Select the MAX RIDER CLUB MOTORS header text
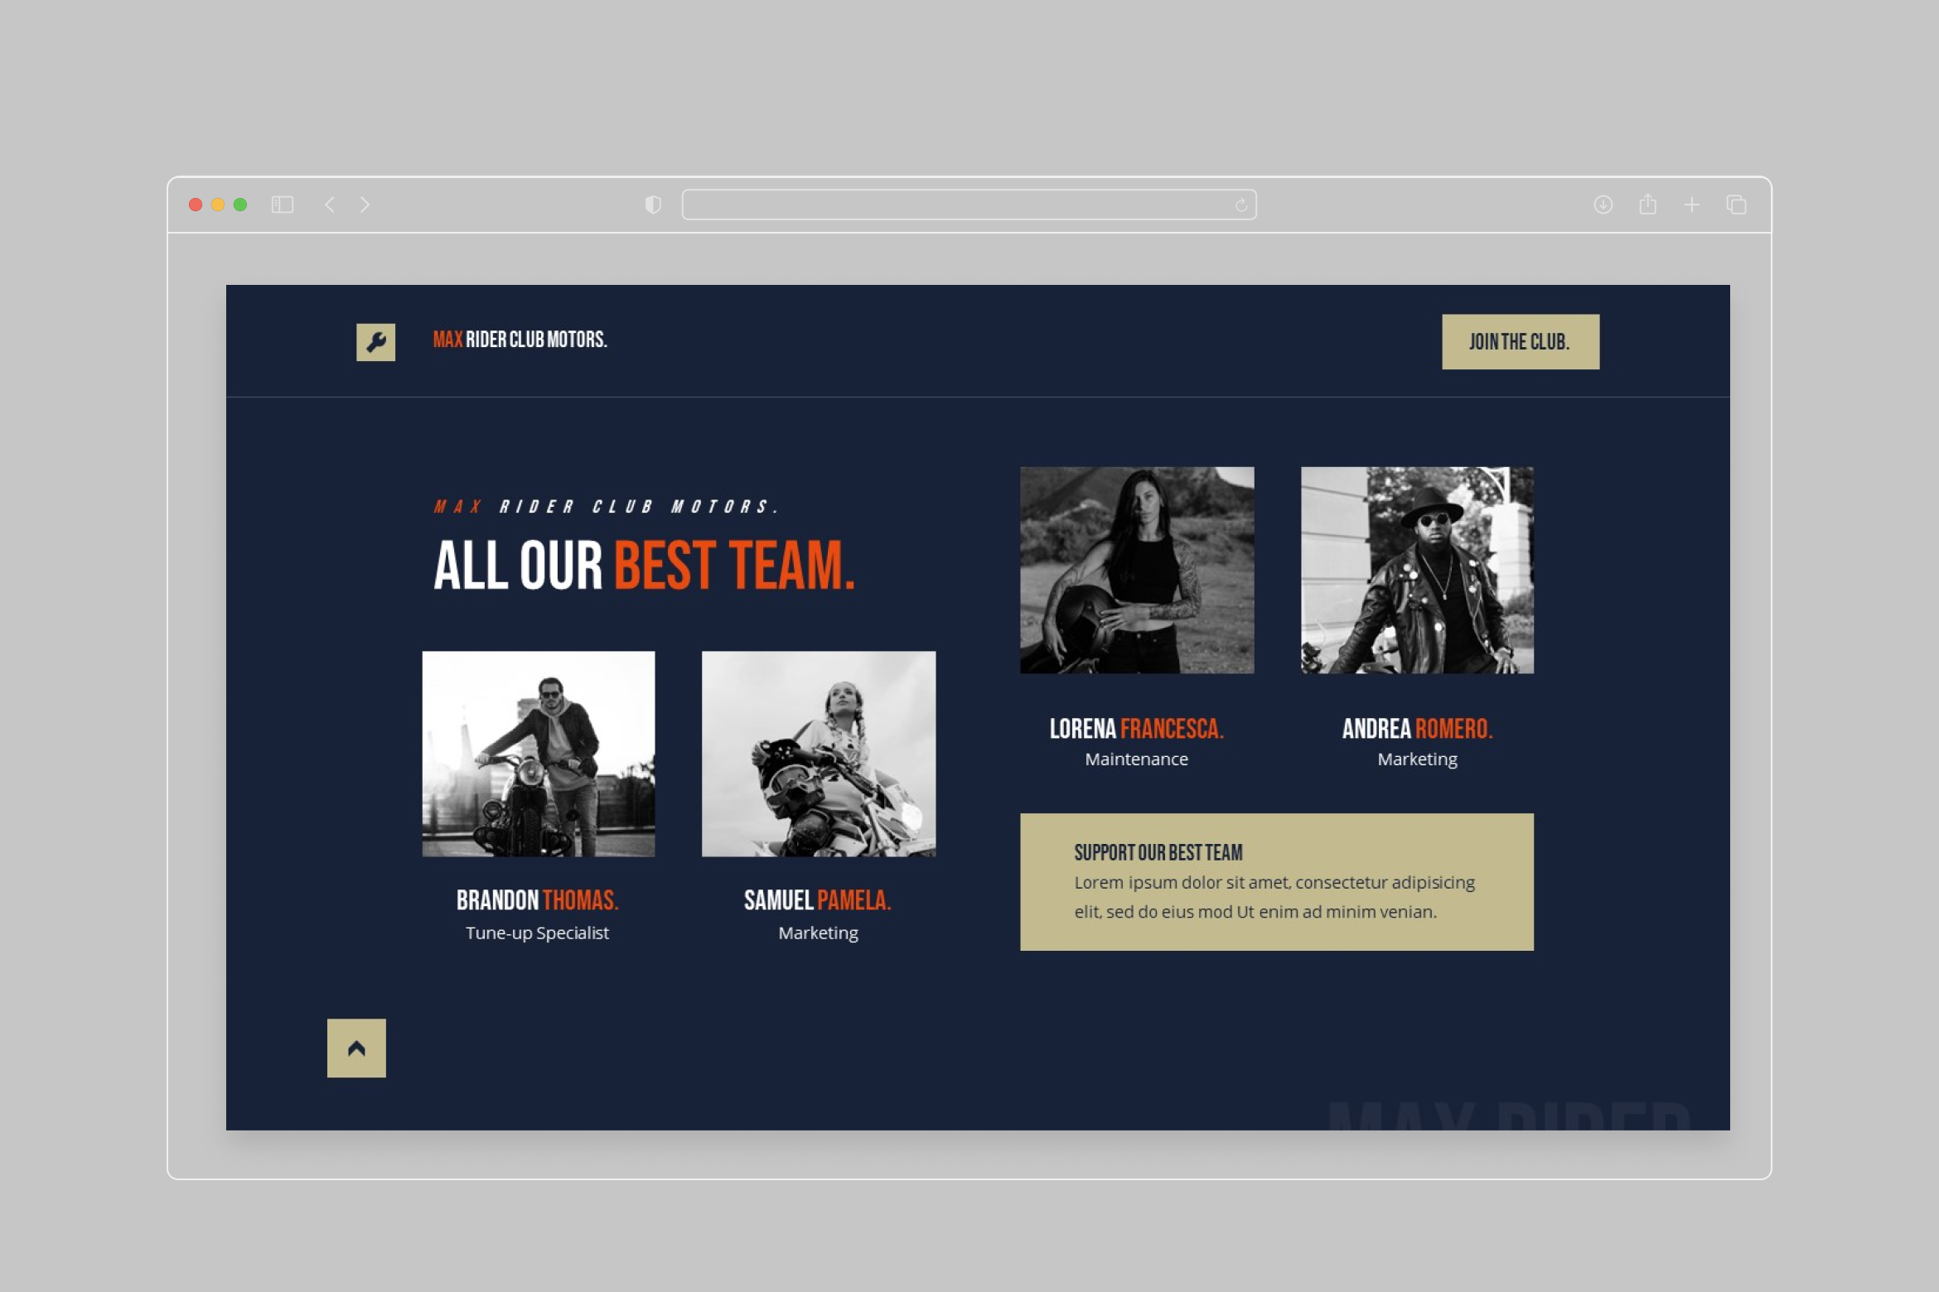Viewport: 1939px width, 1292px height. 520,340
